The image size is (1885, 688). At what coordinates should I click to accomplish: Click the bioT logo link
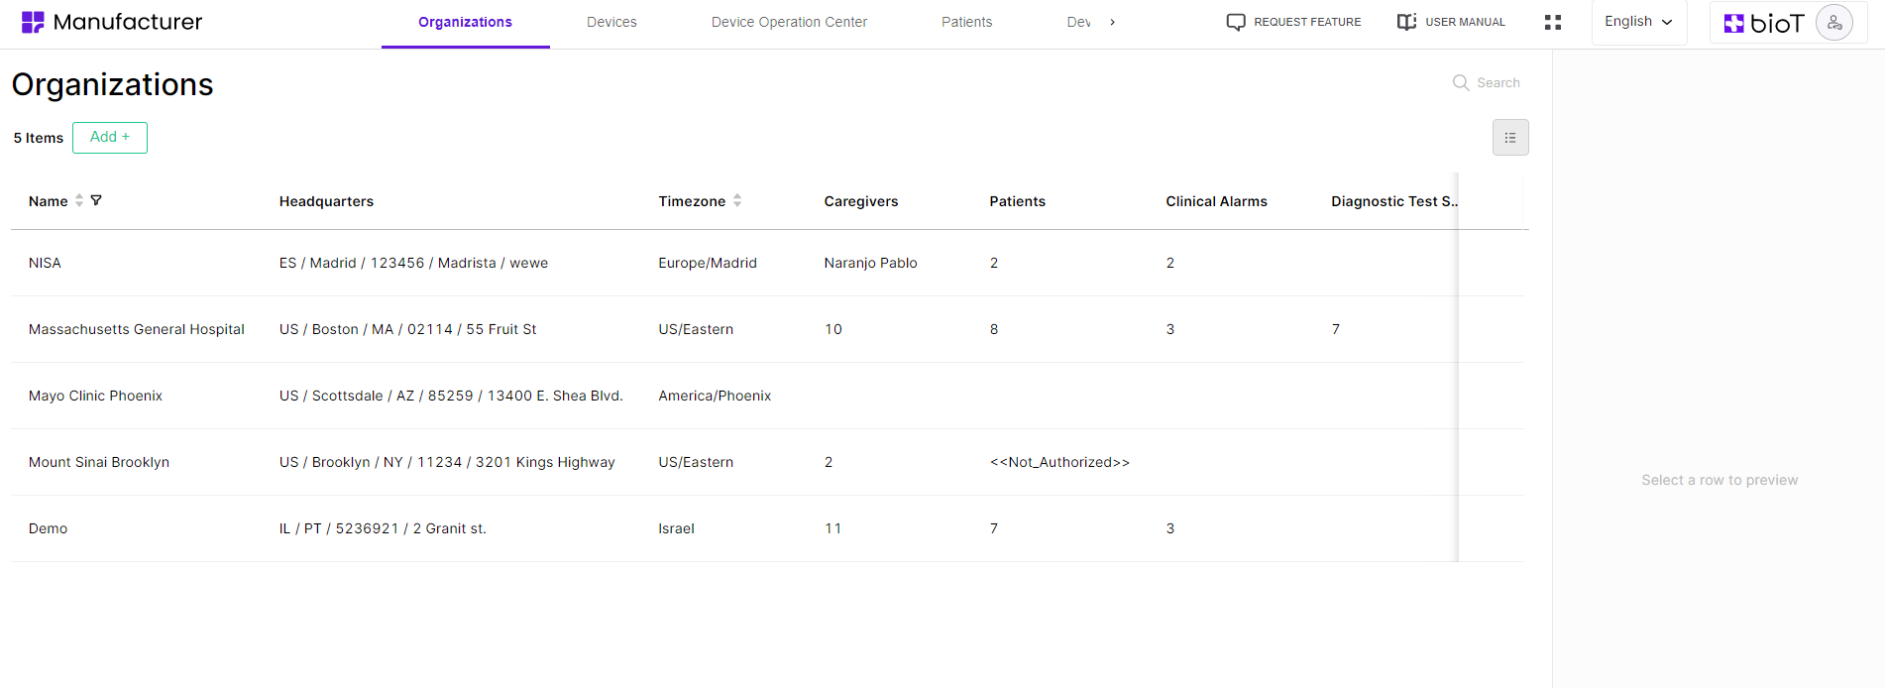pyautogui.click(x=1764, y=23)
